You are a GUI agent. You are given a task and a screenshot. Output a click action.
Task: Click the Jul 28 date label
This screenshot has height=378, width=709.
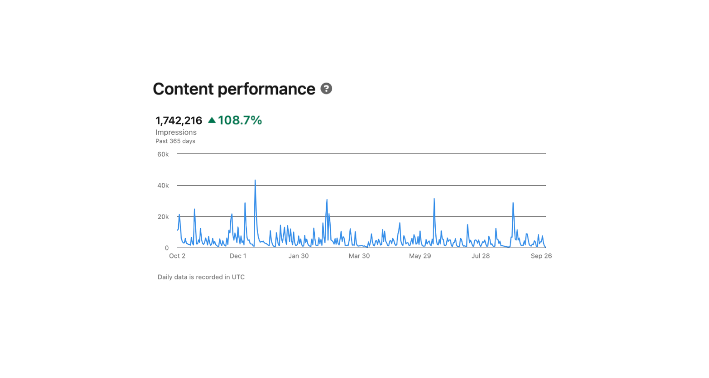pos(481,256)
